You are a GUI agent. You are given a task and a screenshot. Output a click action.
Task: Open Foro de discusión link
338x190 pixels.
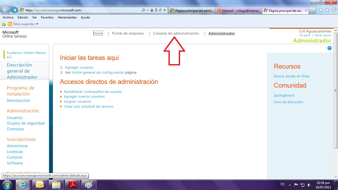[x=288, y=102]
